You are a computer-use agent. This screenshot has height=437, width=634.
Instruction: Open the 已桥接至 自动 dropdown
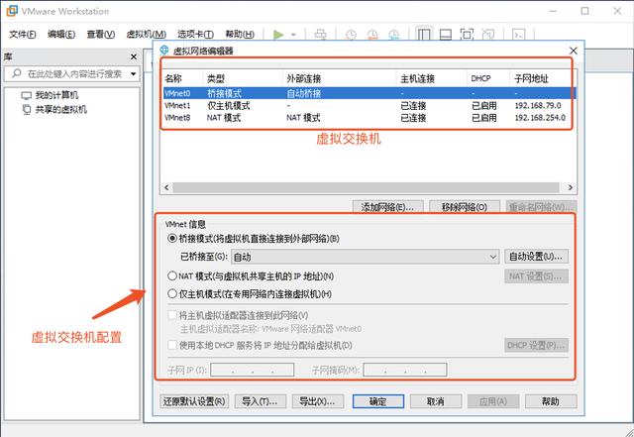click(366, 257)
